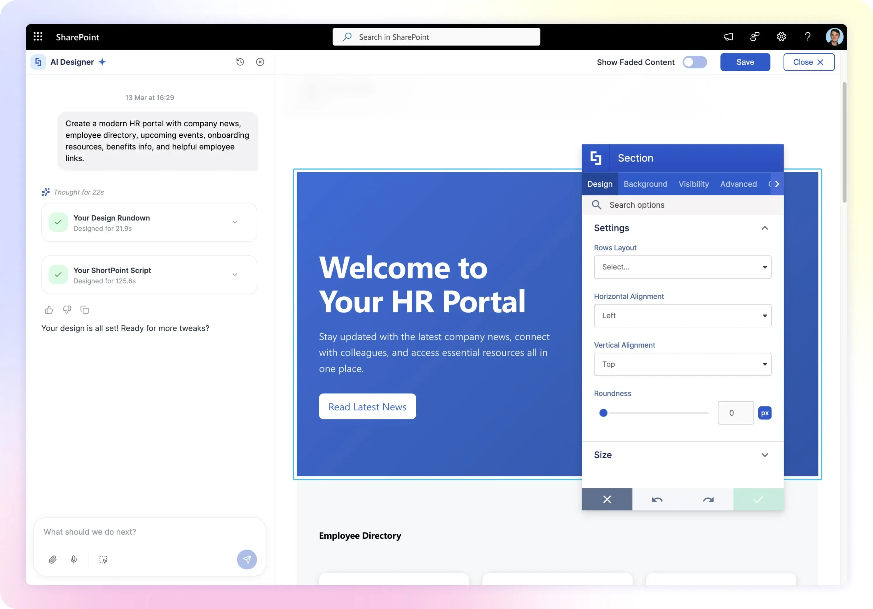Copy the AI response with copy icon
Viewport: 873px width, 609px height.
point(84,310)
